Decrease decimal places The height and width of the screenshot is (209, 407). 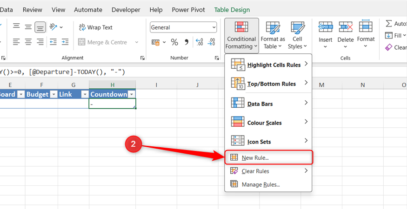pyautogui.click(x=211, y=42)
